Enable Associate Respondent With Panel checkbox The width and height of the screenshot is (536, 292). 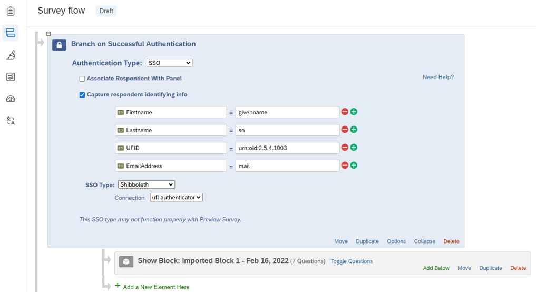[82, 79]
